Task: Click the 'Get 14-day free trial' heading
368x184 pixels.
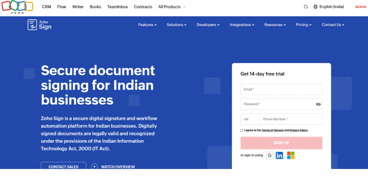Action: (x=262, y=74)
